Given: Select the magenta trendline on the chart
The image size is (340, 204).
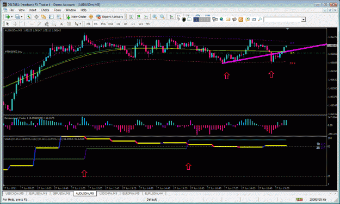Looking at the screenshot, I should pyautogui.click(x=275, y=54).
